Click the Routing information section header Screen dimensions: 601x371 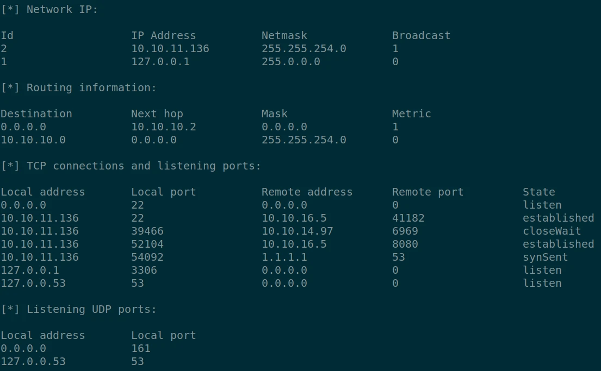[78, 87]
